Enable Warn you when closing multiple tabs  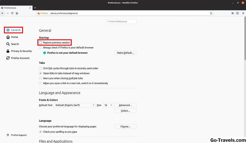[41, 78]
